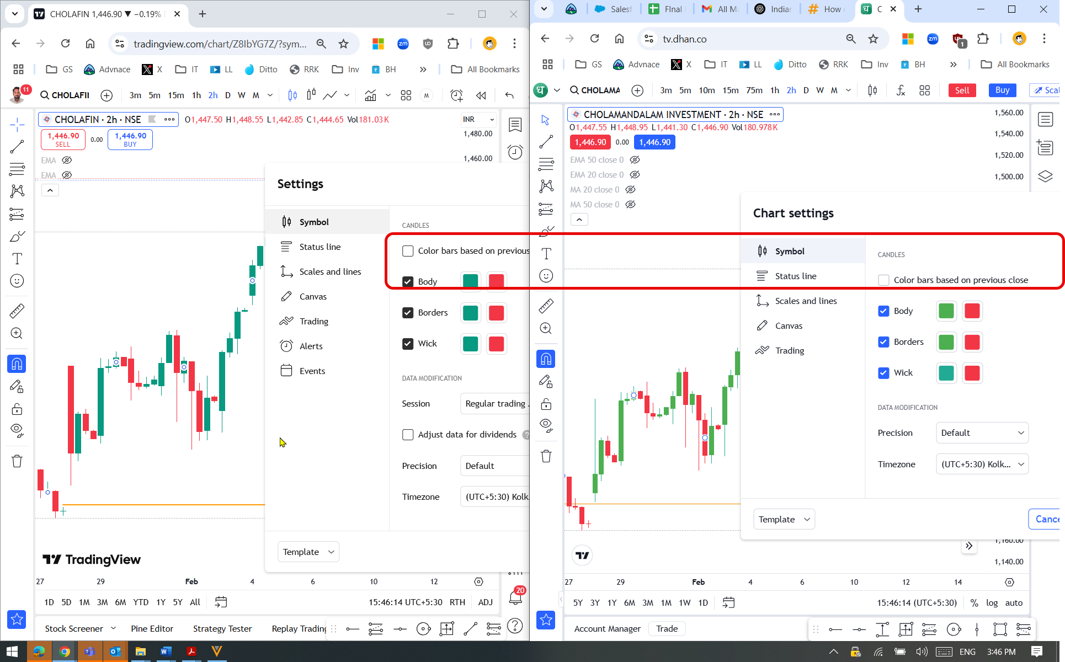The width and height of the screenshot is (1065, 662).
Task: Open layout setup grid icon in TradingView toolbar
Action: point(406,95)
